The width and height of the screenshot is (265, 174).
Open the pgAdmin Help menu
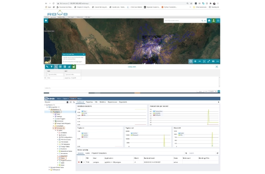pyautogui.click(x=80, y=99)
